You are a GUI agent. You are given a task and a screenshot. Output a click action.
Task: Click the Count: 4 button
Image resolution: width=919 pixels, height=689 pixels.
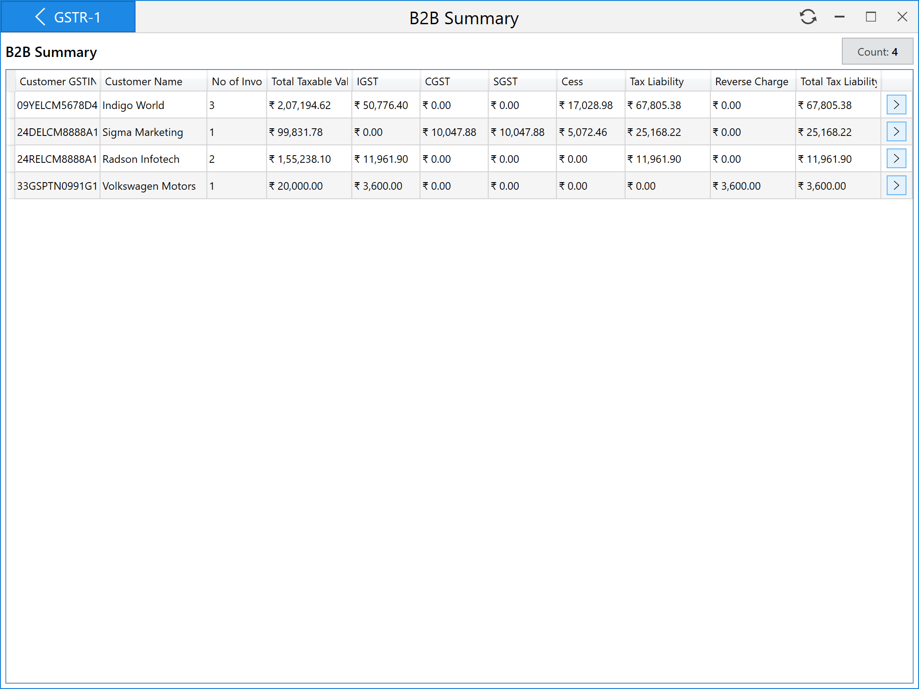[877, 52]
